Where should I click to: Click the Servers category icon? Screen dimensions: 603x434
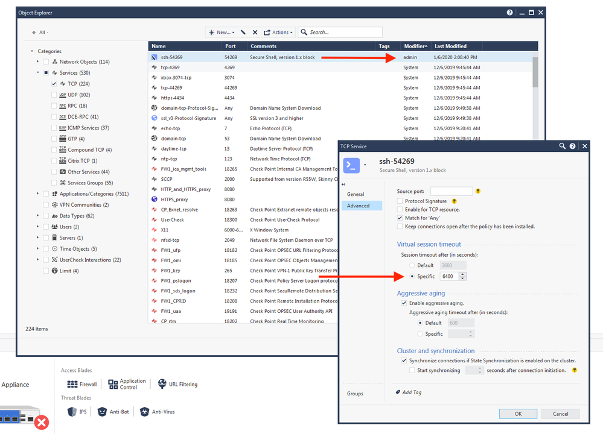[54, 237]
